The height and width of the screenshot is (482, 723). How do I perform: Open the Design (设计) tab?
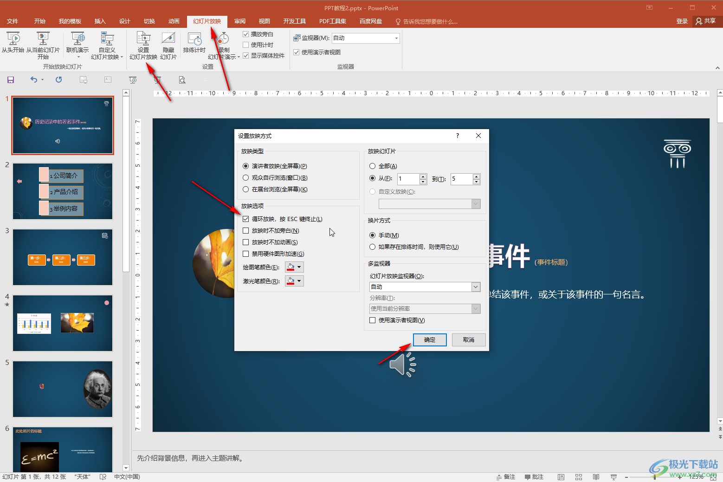125,21
